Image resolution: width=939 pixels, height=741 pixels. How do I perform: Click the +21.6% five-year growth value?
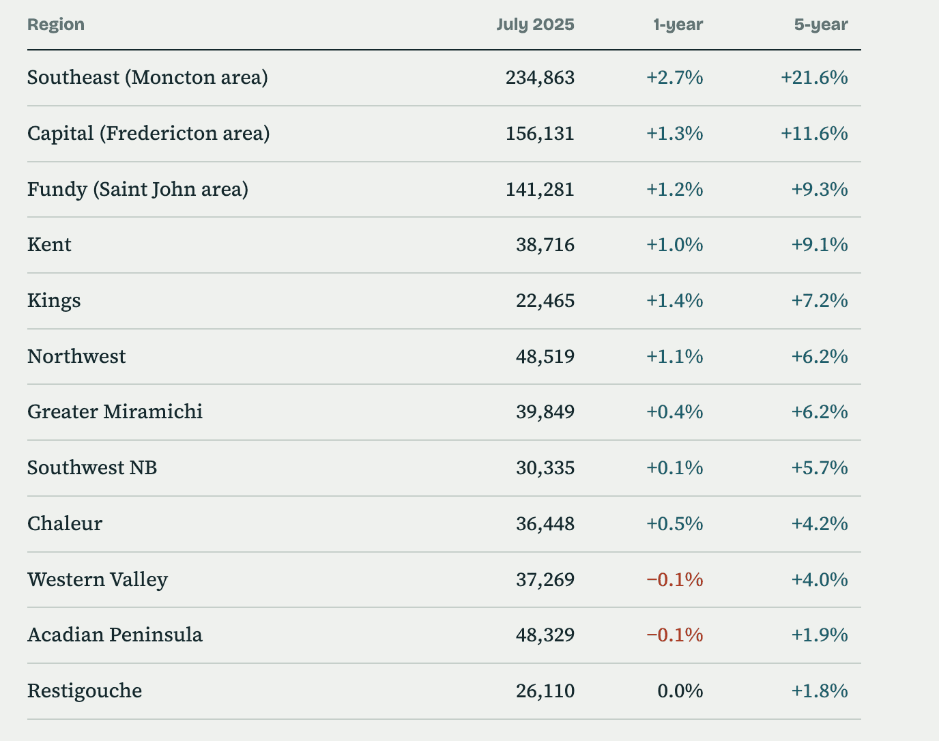pos(814,78)
